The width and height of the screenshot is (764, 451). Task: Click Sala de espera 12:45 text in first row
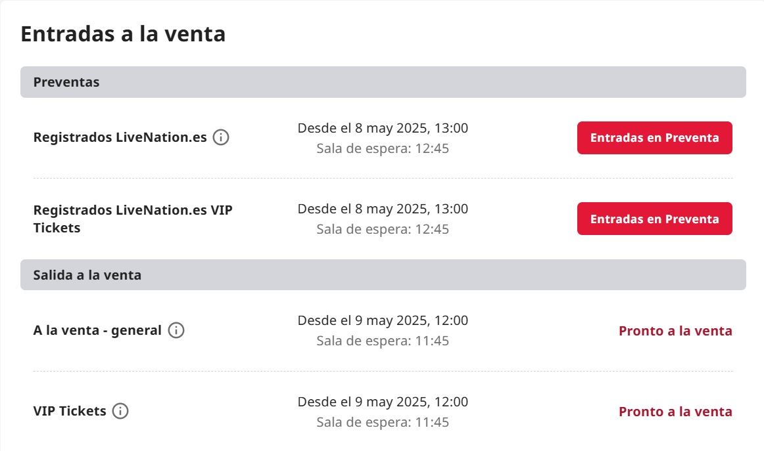[383, 148]
